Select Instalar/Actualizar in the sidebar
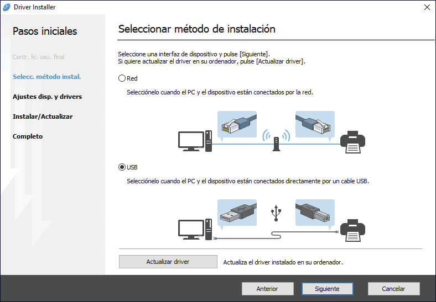The width and height of the screenshot is (436, 302). coord(43,116)
